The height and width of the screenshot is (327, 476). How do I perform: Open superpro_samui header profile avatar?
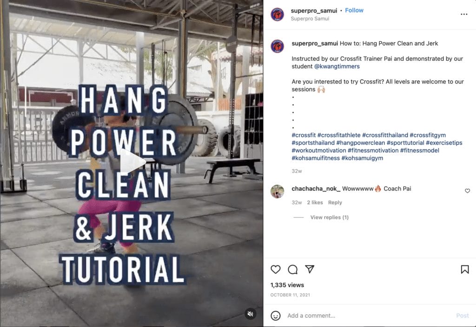pos(277,14)
